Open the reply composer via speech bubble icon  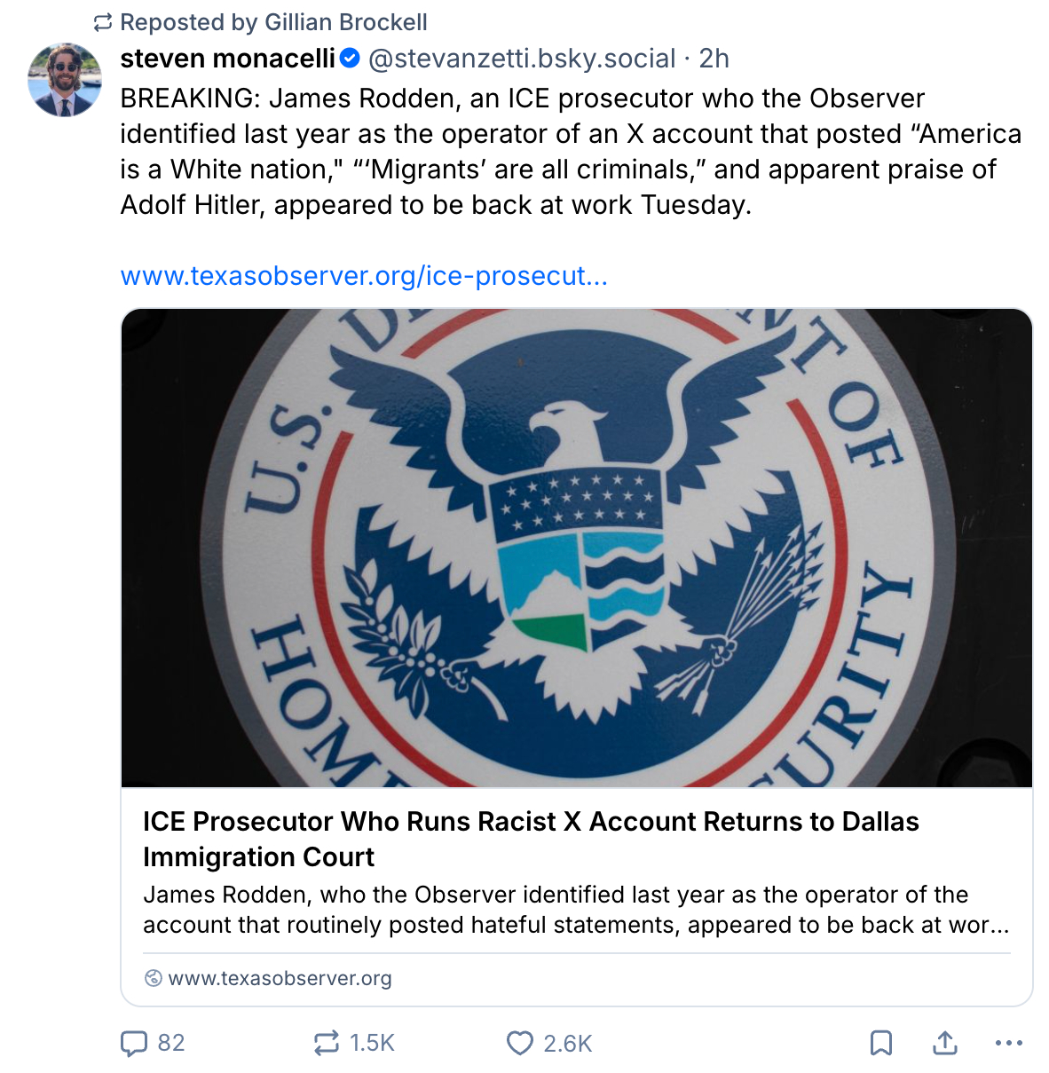[x=134, y=1043]
